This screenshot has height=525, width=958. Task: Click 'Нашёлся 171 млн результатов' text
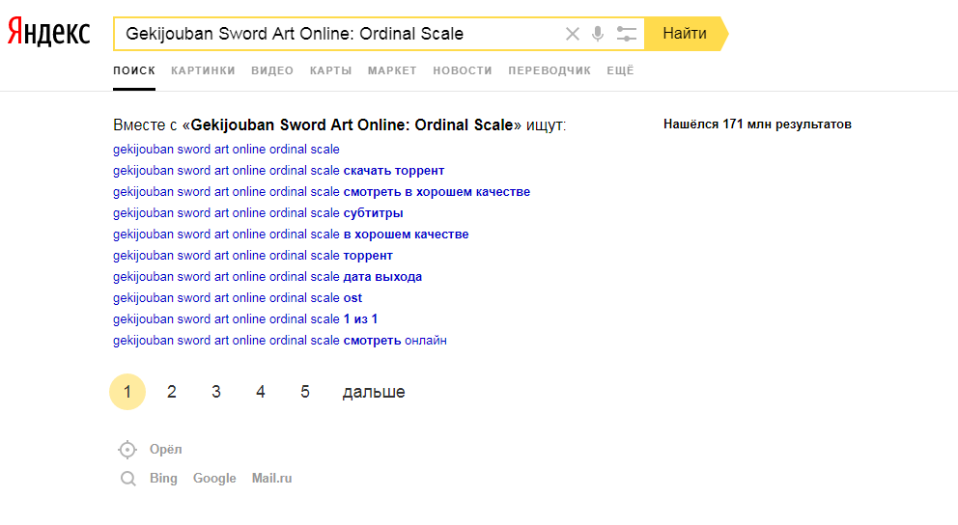(x=757, y=124)
